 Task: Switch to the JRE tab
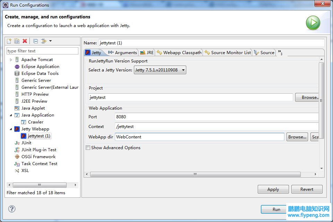(147, 52)
